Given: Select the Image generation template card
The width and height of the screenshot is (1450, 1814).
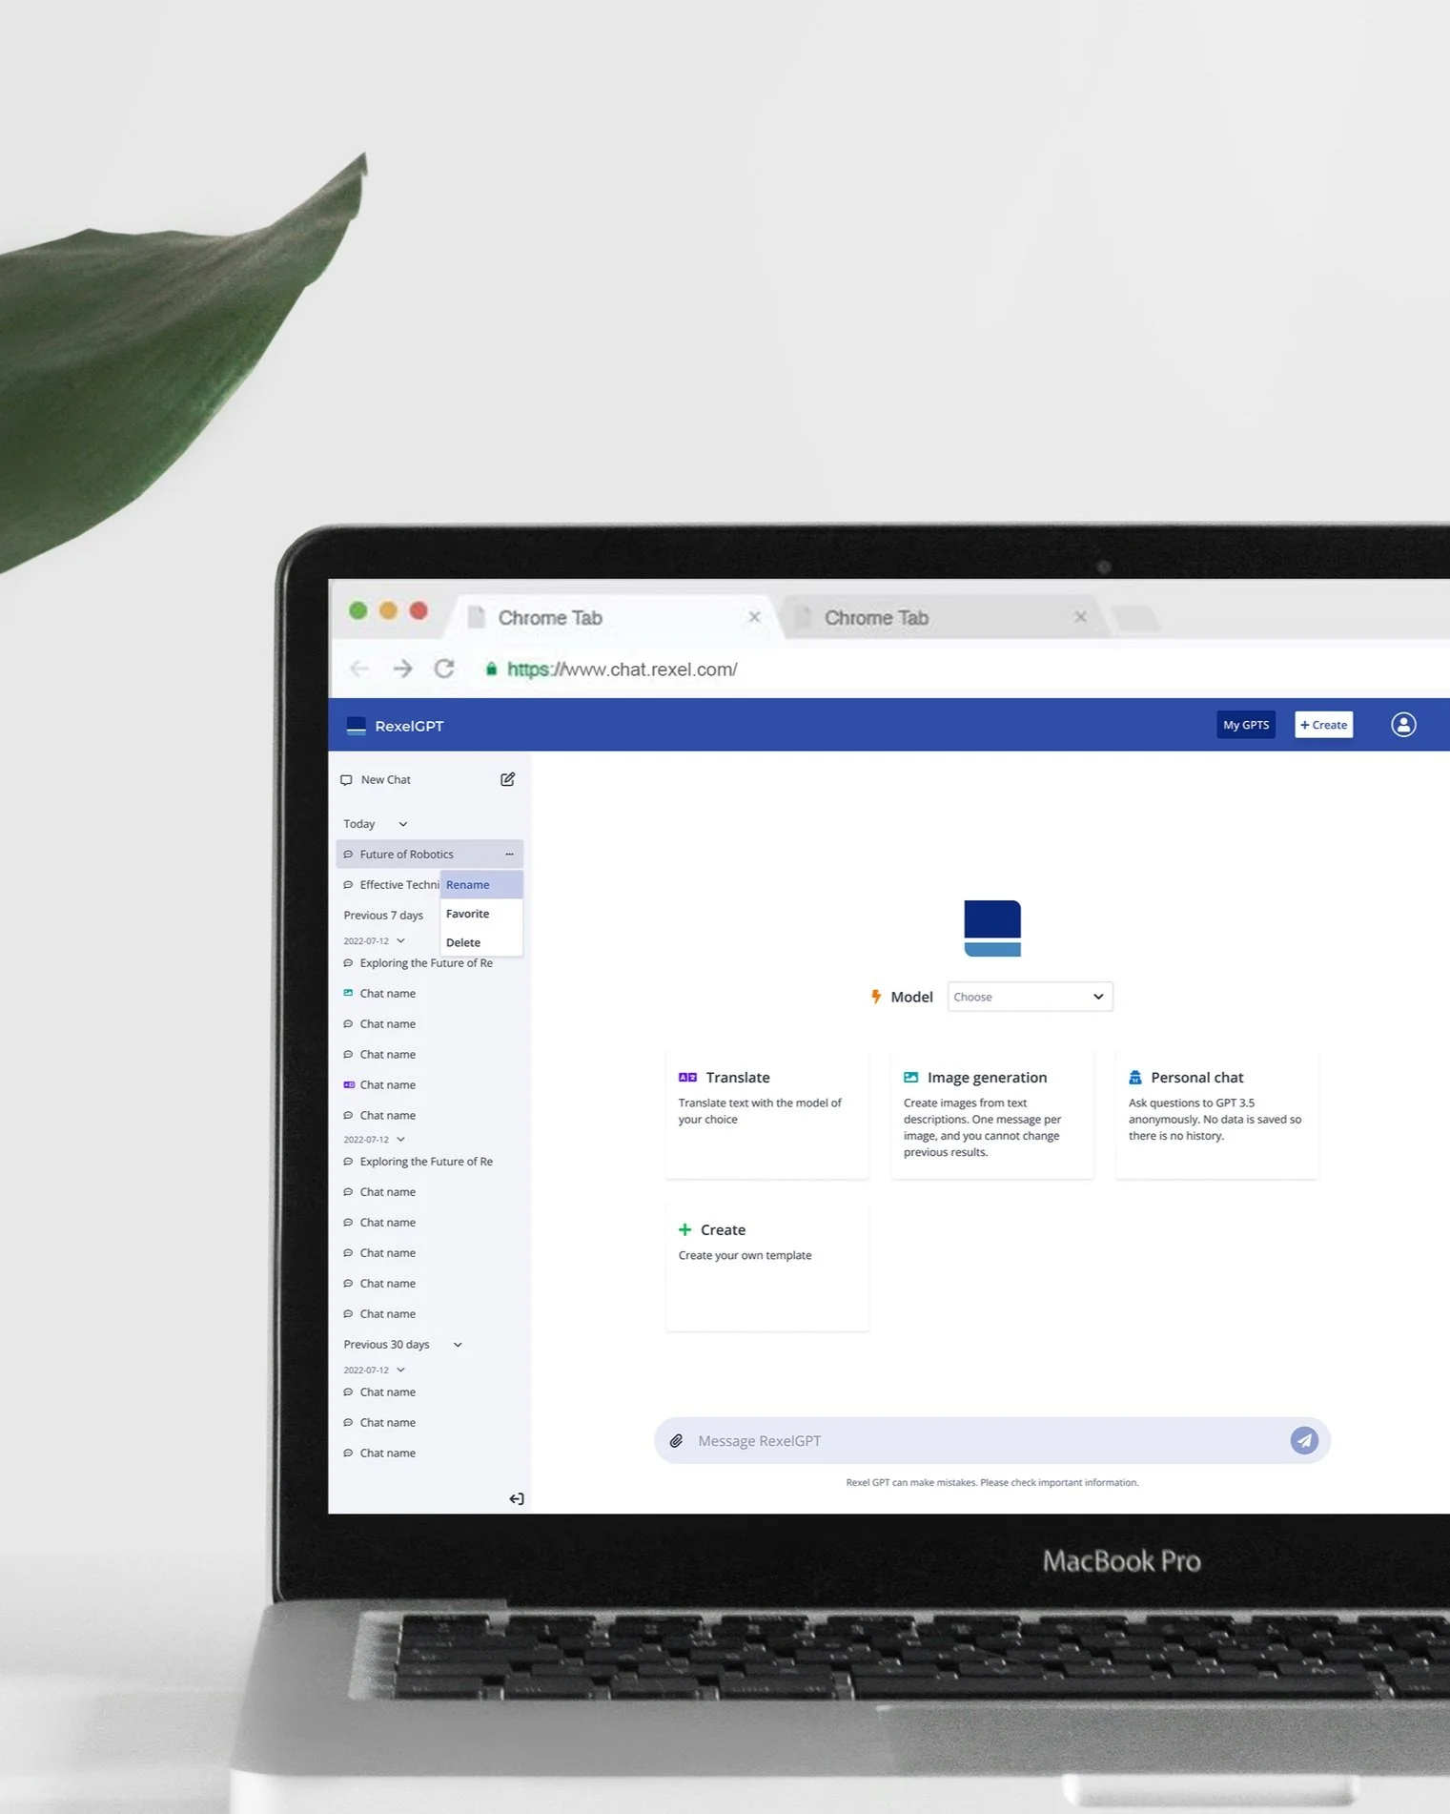Looking at the screenshot, I should point(992,1114).
